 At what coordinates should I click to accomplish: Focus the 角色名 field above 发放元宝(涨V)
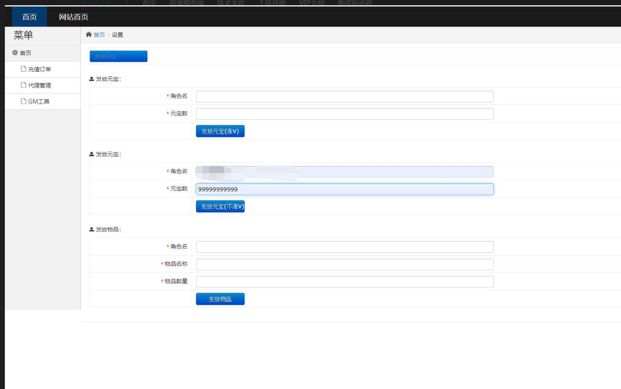pos(344,97)
